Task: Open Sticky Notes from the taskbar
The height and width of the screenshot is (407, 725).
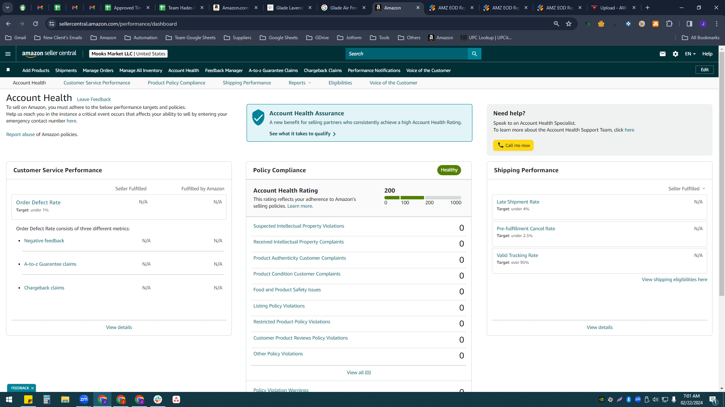Action: [x=28, y=399]
